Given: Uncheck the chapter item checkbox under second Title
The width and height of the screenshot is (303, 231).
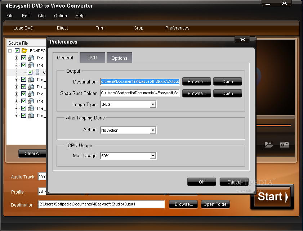Looking at the screenshot, I should 30,72.
